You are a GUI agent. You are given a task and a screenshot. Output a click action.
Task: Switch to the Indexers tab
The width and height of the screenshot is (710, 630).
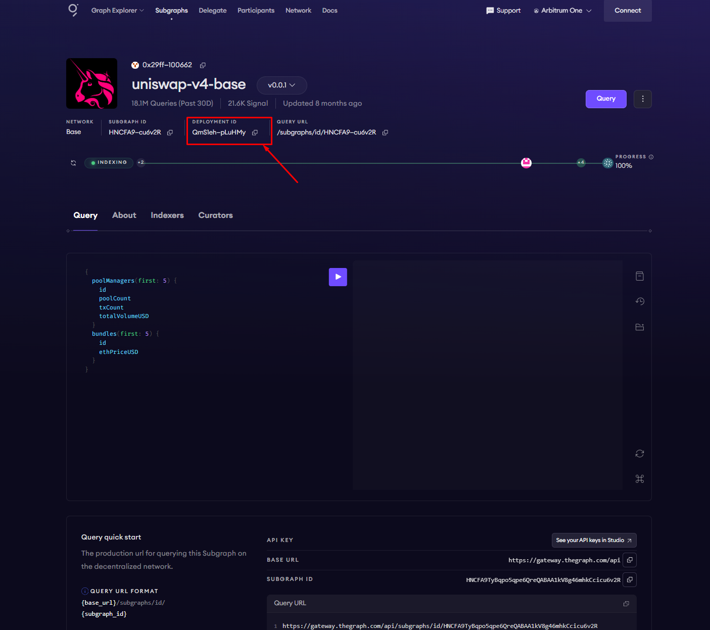tap(167, 215)
